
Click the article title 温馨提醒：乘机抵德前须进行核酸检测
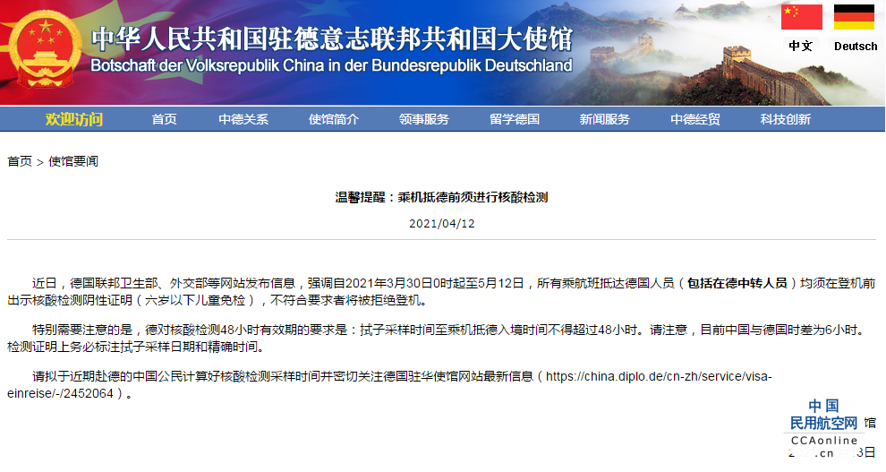tap(441, 197)
